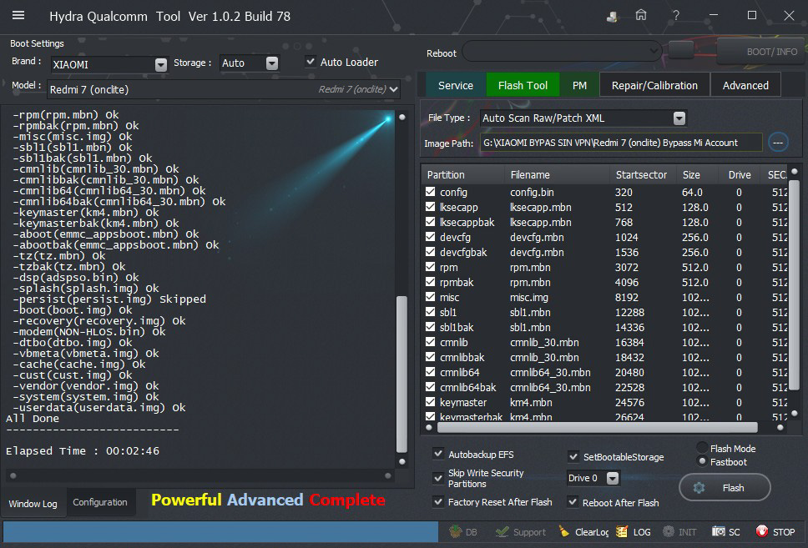Uncheck the lksecapp partition checkbox
808x548 pixels.
[x=430, y=207]
